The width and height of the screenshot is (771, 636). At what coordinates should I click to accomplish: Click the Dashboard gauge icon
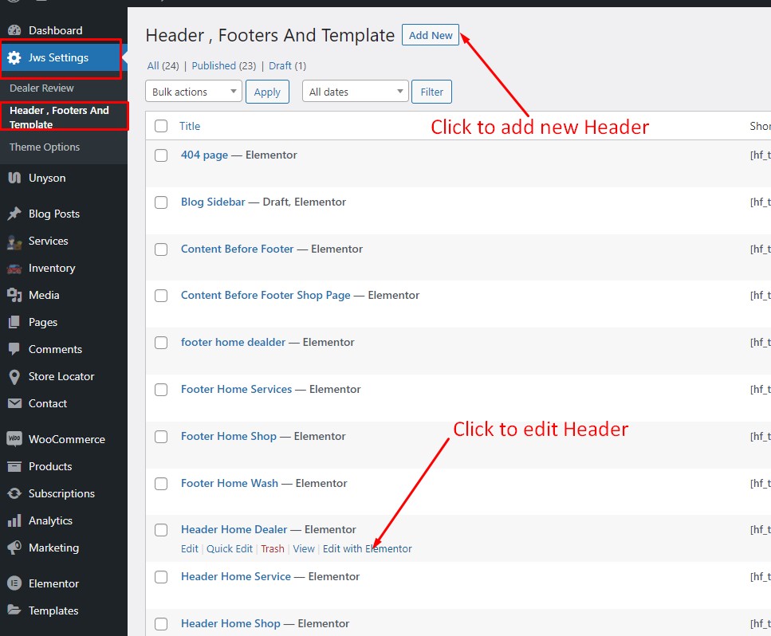[14, 30]
